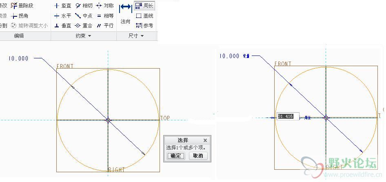Click the 10.000 dimension in left sketch
Viewport: 386px width, 182px height.
click(18, 59)
